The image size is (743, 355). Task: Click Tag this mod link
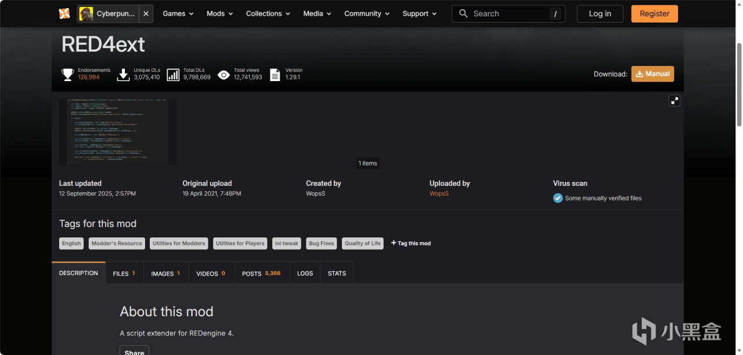pyautogui.click(x=411, y=243)
